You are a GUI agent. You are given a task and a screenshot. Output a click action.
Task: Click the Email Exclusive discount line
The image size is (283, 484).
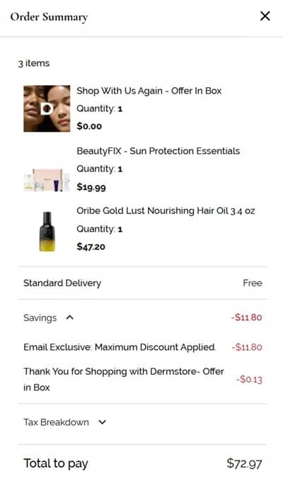click(120, 347)
